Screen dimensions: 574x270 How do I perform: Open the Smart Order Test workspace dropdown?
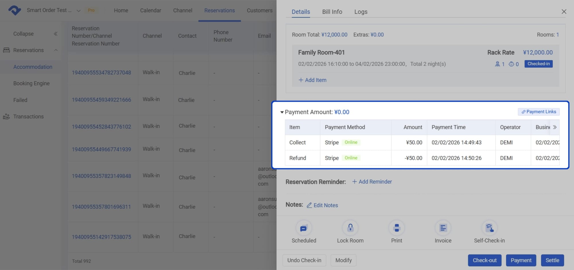pyautogui.click(x=78, y=10)
